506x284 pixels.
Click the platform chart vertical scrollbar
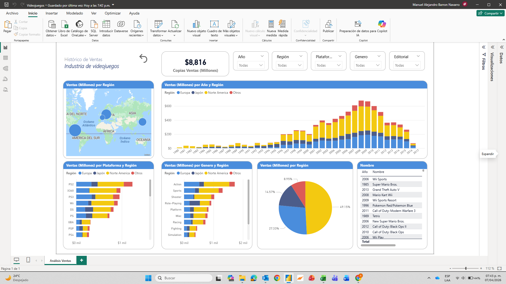pos(150,188)
